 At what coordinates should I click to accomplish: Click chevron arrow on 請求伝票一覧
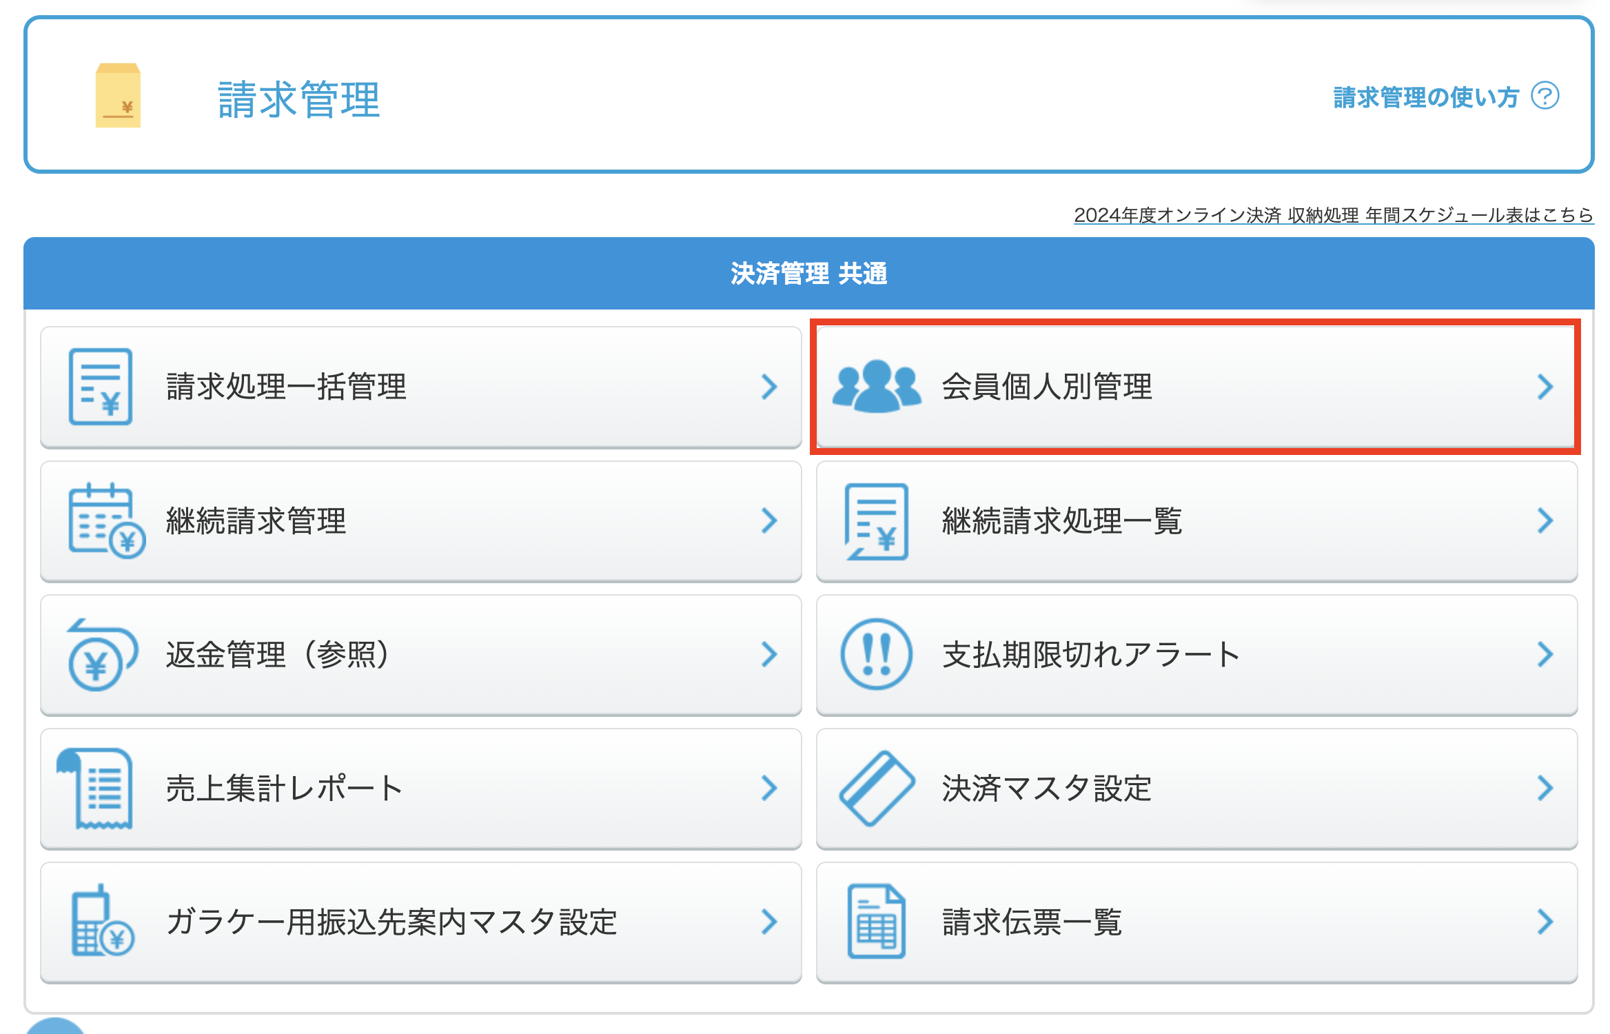pos(1545,922)
